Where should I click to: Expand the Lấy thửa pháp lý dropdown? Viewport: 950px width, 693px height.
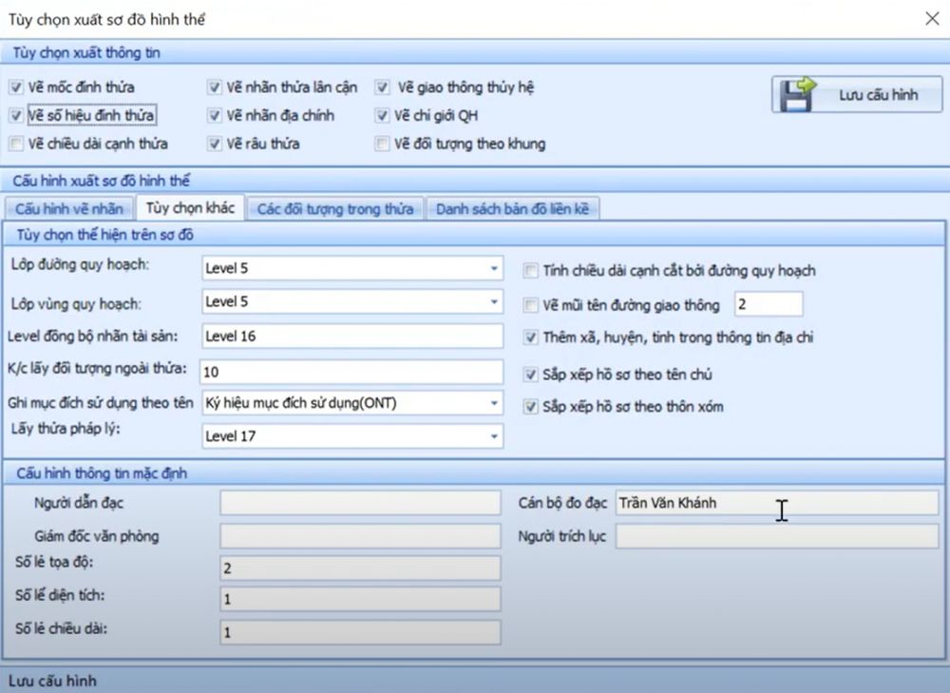click(x=493, y=436)
